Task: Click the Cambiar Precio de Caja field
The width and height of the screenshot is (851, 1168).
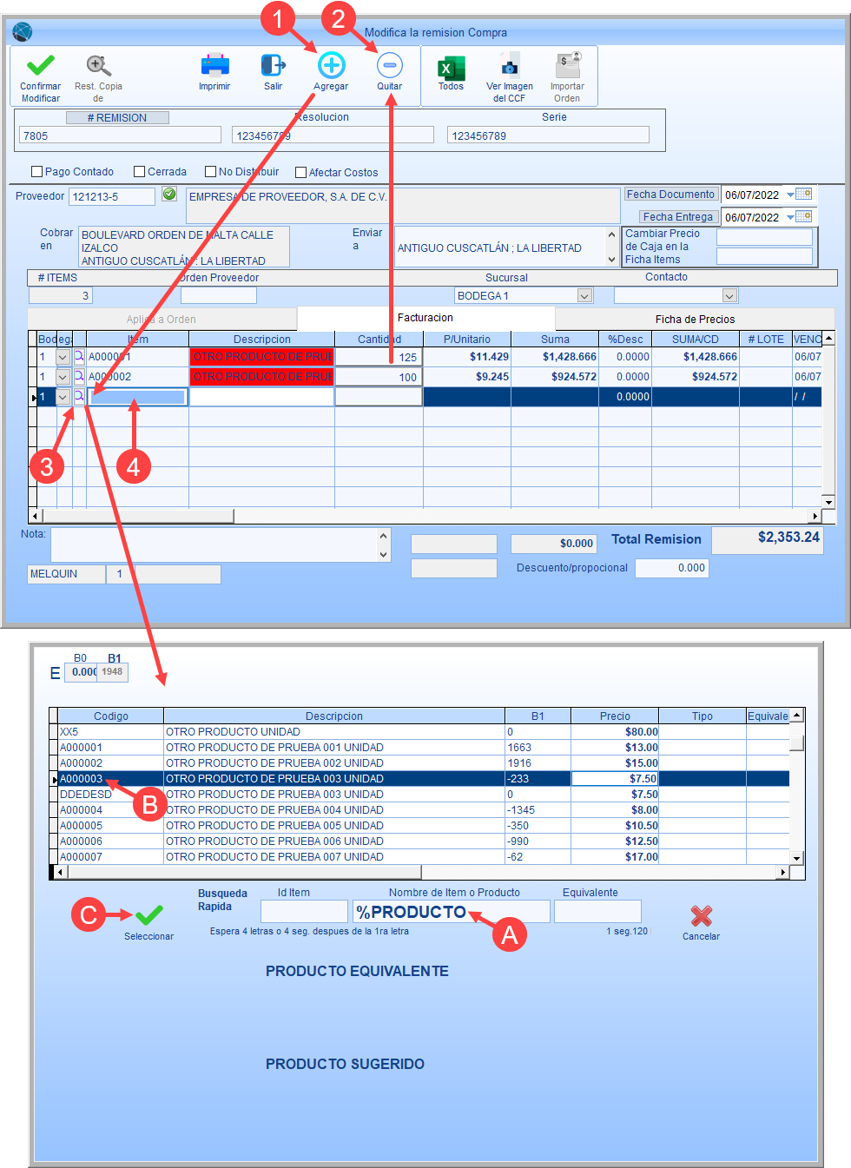Action: point(764,237)
